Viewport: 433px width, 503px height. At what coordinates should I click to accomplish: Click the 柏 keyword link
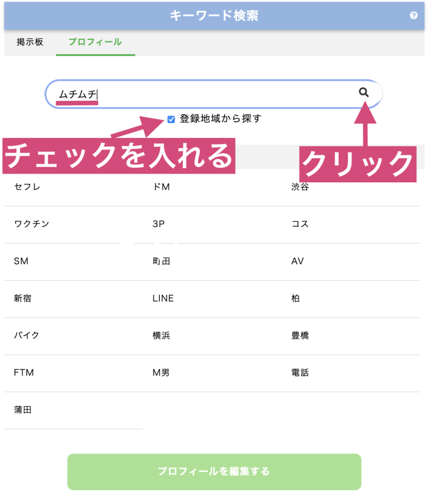295,298
